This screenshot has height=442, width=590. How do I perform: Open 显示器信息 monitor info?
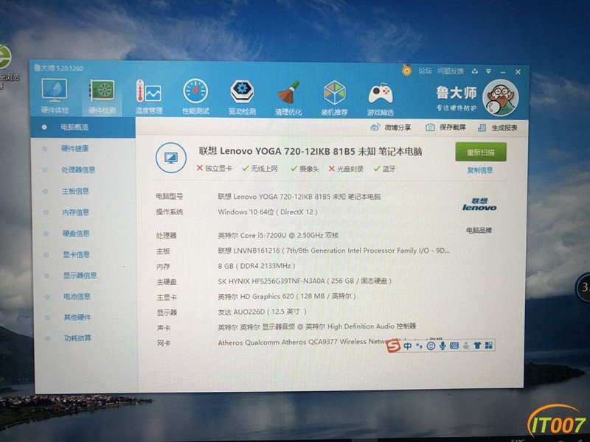point(80,276)
